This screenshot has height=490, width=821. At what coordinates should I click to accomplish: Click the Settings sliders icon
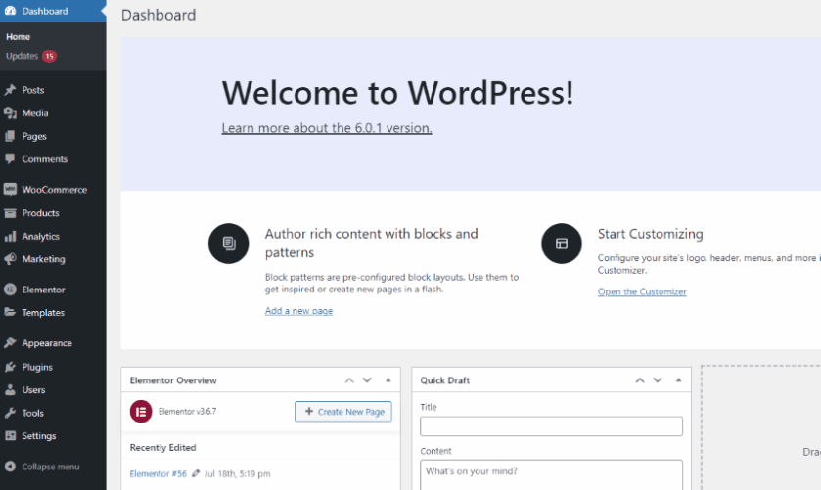tap(10, 436)
